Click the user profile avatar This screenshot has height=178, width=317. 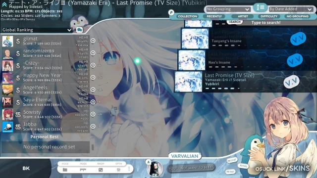click(155, 169)
